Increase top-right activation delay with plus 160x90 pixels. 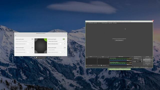[65, 44]
